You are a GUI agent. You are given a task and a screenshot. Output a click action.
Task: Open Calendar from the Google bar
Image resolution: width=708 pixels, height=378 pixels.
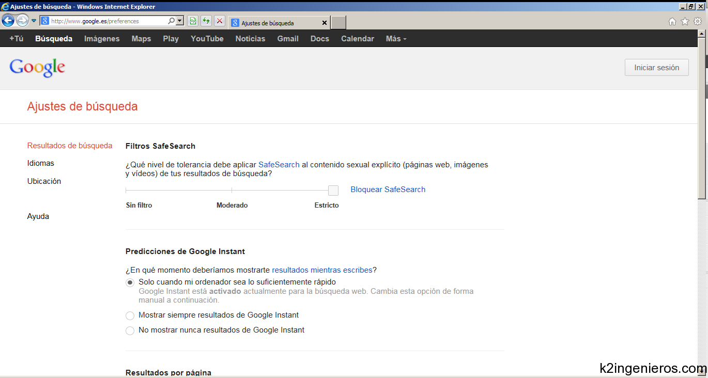(x=358, y=39)
